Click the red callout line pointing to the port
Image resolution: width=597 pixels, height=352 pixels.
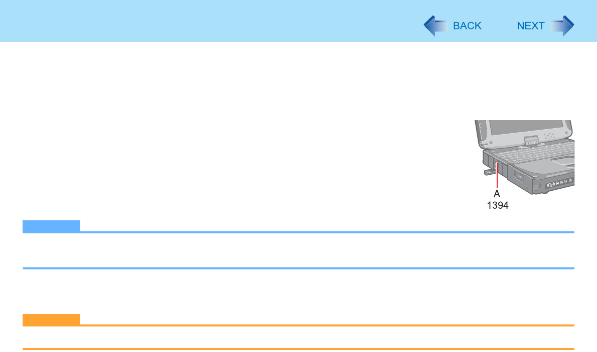click(x=497, y=175)
